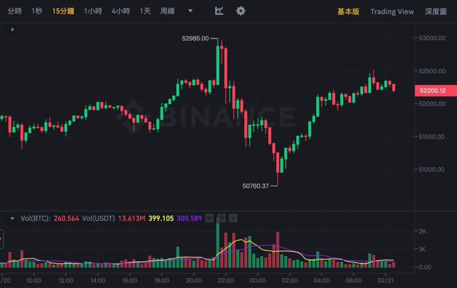Collapse the Vol(BTC) indicator triangle
457x288 pixels.
(12, 218)
